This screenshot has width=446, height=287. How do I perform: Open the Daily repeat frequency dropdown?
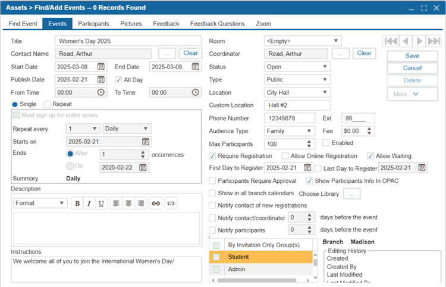coord(127,129)
